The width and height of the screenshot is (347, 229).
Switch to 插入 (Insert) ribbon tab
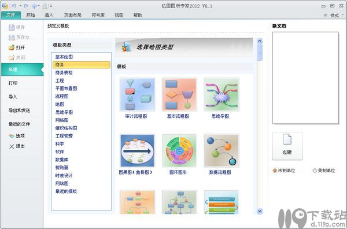coord(49,15)
